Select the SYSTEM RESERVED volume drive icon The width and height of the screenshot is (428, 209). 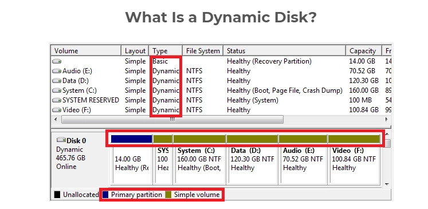[57, 100]
